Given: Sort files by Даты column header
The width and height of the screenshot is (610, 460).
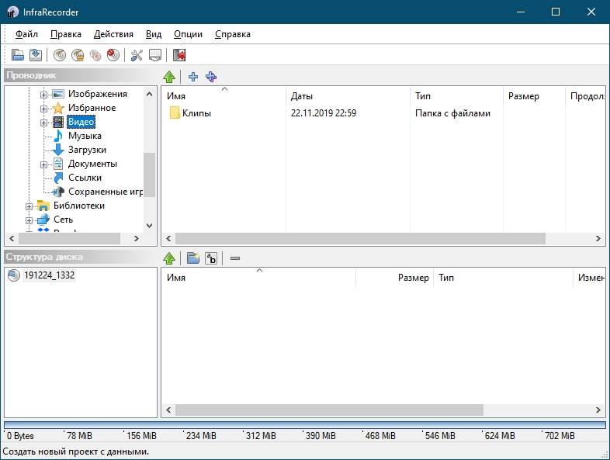Looking at the screenshot, I should point(348,96).
